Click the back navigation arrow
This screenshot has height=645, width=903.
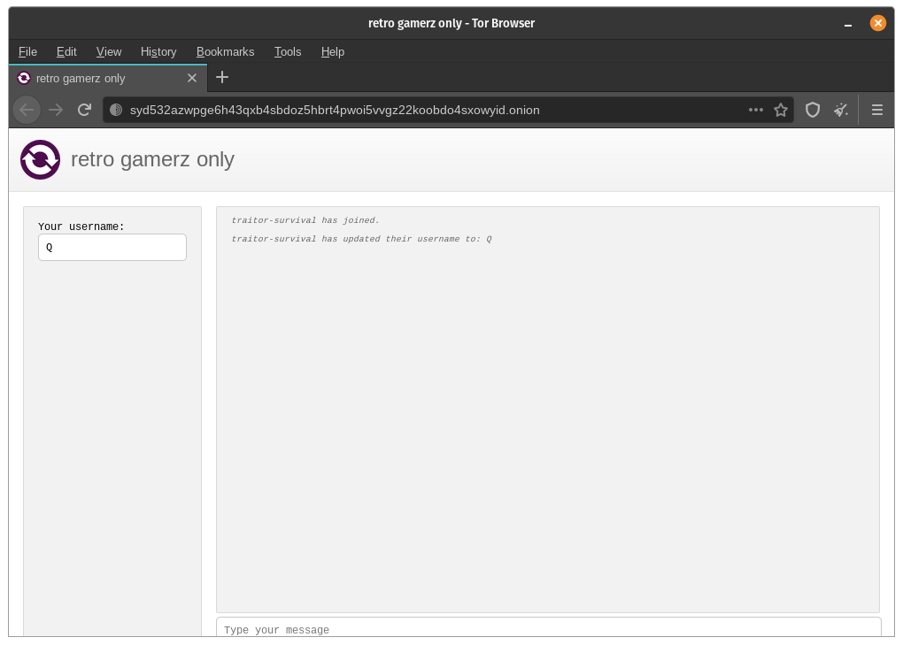tap(27, 110)
